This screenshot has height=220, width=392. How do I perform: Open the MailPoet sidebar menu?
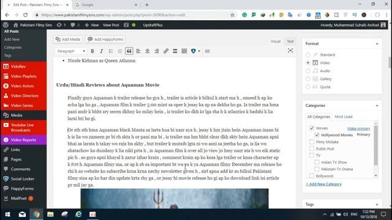tap(23, 198)
